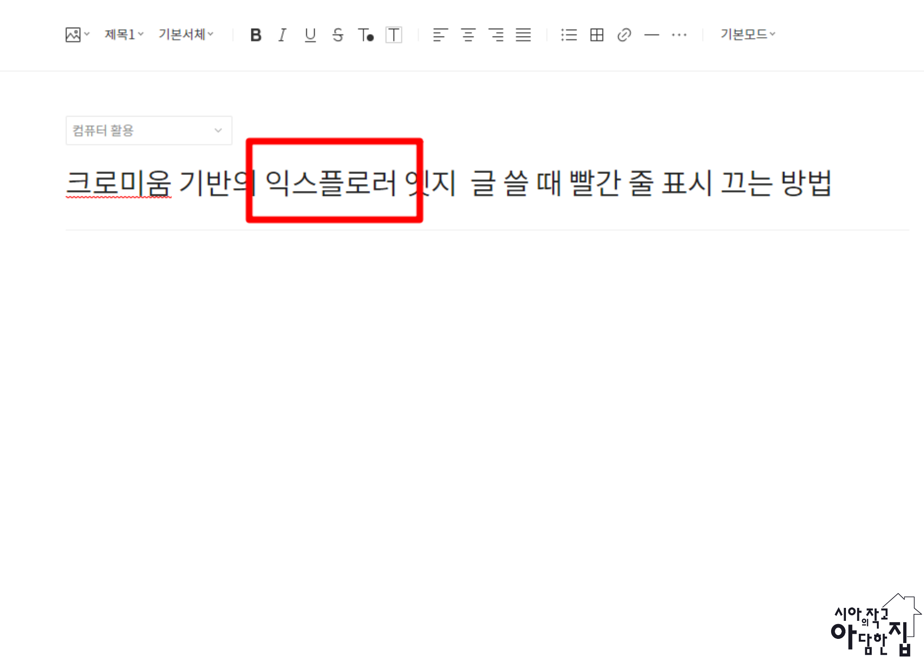This screenshot has width=924, height=668.
Task: Open the insert image icon dropdown
Action: [x=77, y=35]
